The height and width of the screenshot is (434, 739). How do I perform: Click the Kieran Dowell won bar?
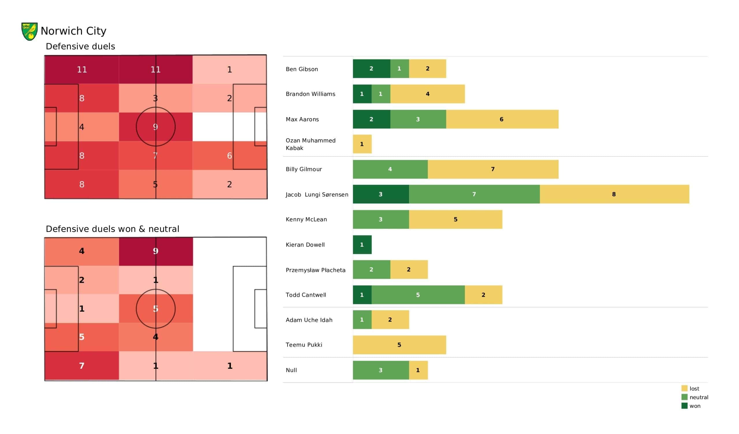pos(362,245)
